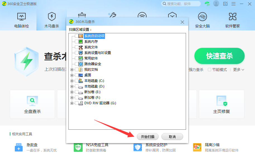
Task: Open the 更多 dropdown
Action: [x=239, y=70]
